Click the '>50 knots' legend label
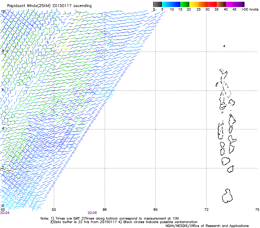This screenshot has height=228, width=260. [250, 9]
